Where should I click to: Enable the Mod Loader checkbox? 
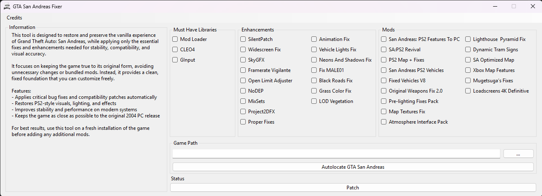coord(175,39)
